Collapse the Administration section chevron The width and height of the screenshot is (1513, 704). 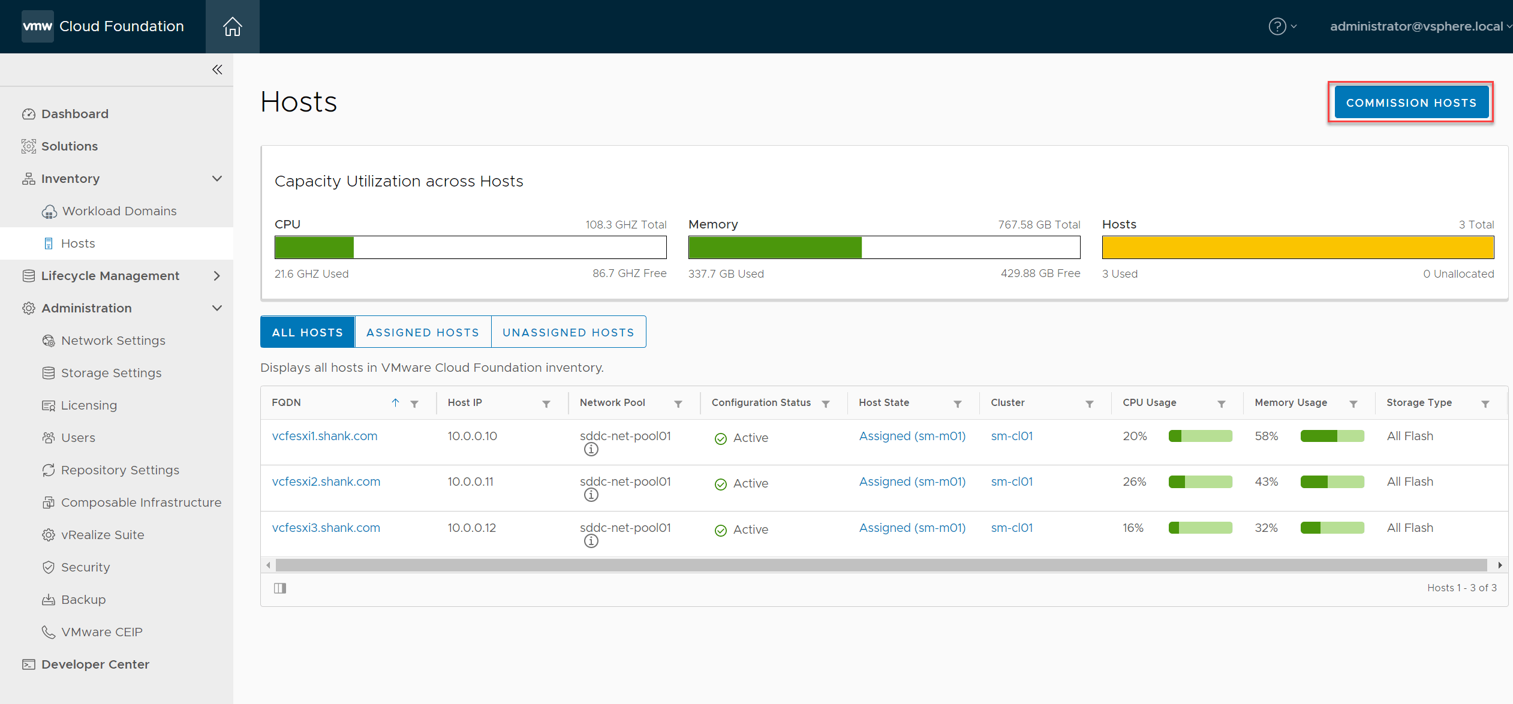217,308
